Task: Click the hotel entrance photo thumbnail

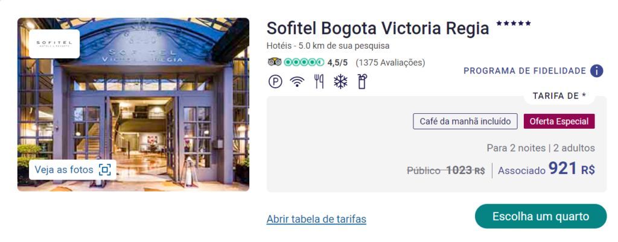Action: coord(133,105)
